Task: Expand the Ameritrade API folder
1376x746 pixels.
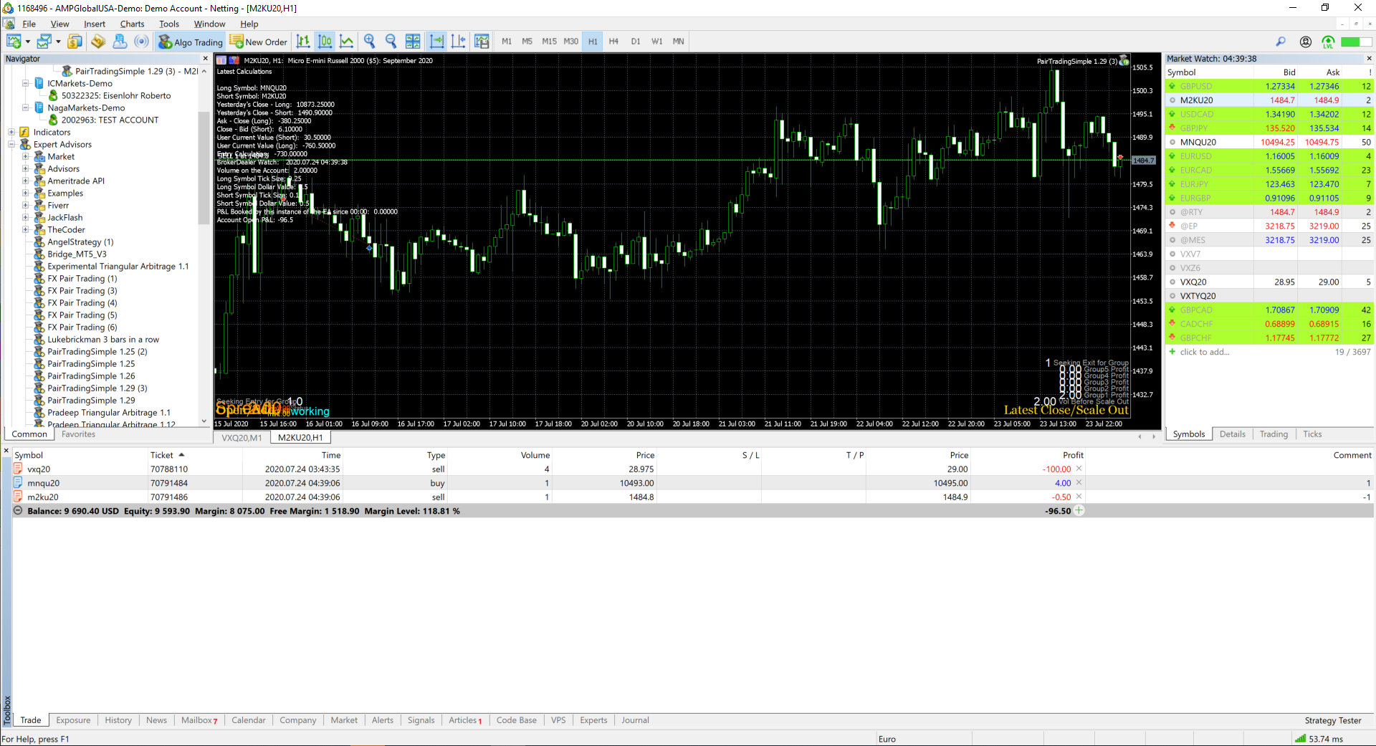Action: click(25, 181)
